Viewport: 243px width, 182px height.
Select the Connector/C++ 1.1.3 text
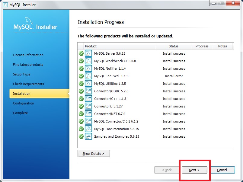110,99
